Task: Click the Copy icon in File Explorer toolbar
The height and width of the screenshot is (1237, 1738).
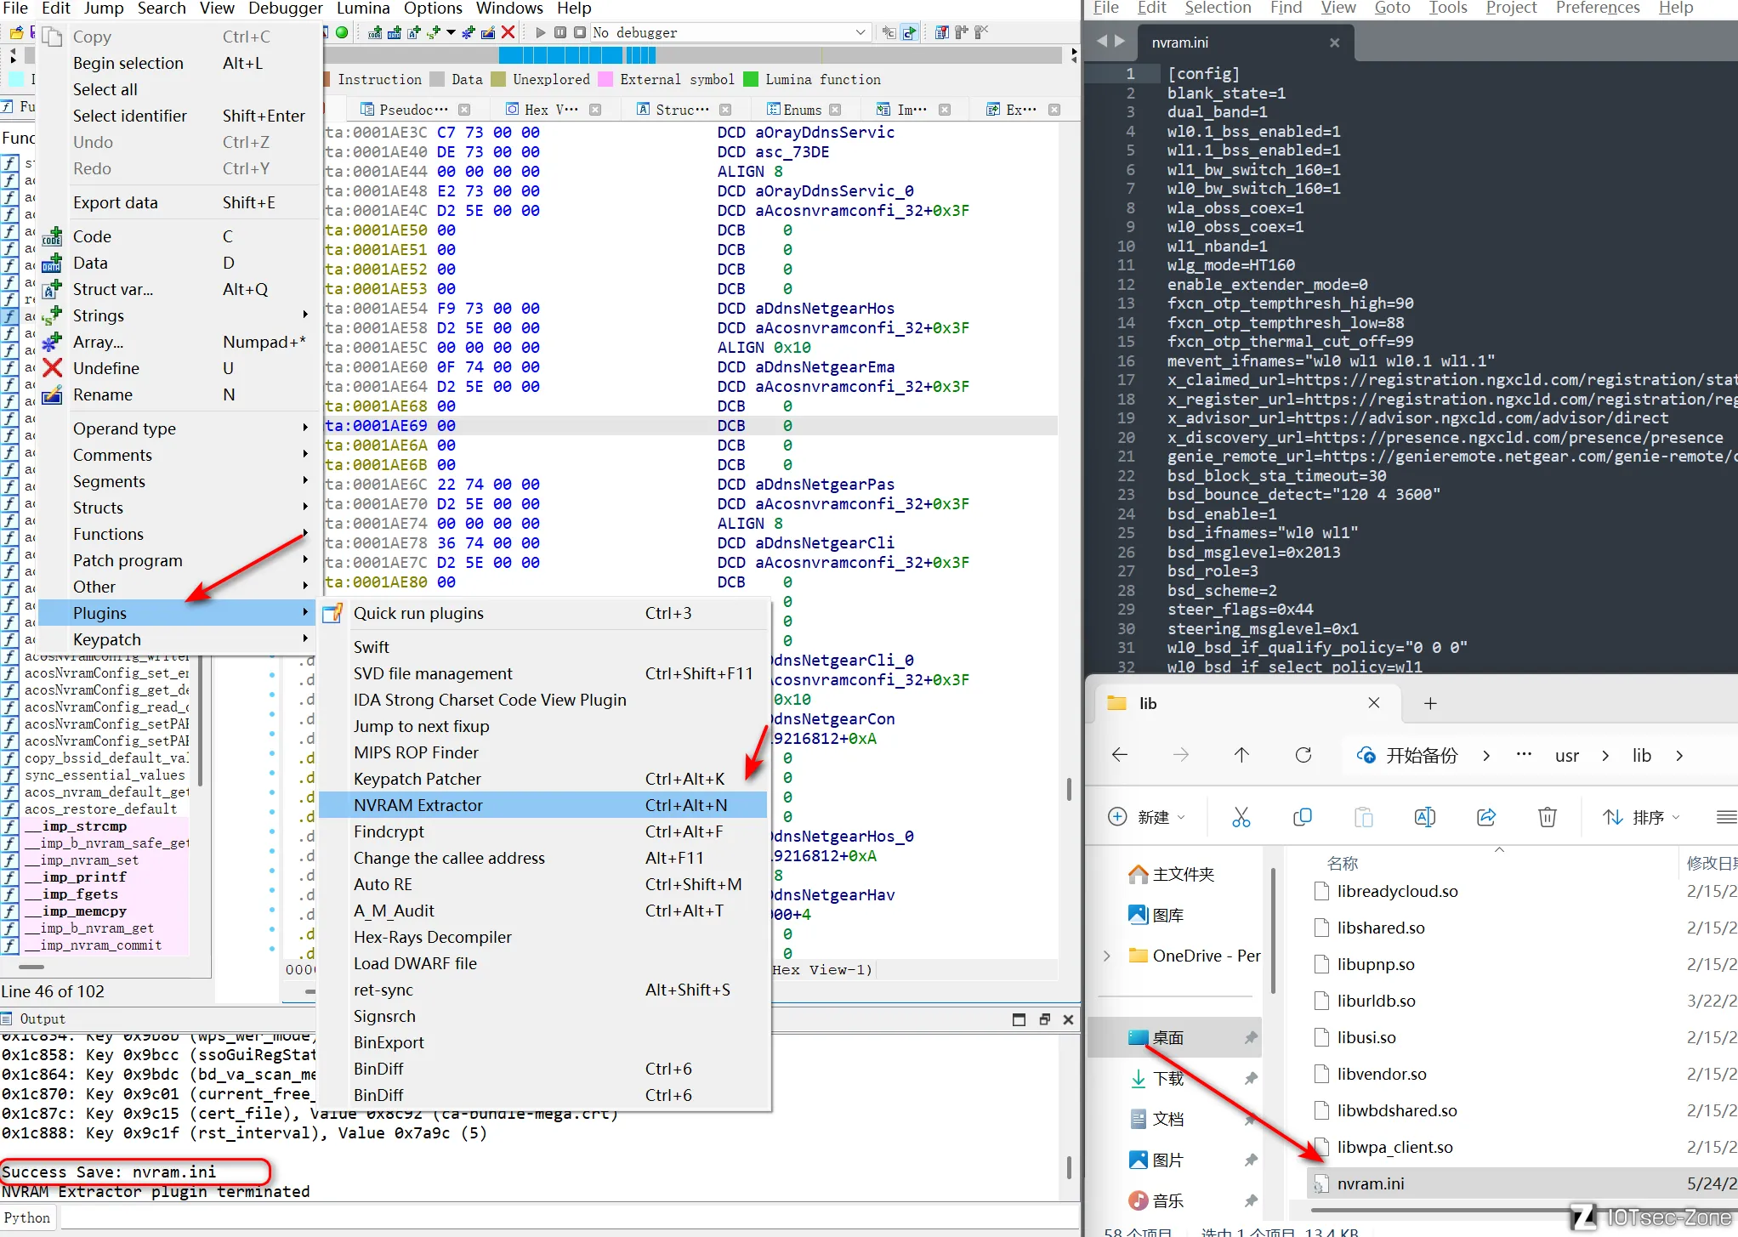Action: 1302,817
